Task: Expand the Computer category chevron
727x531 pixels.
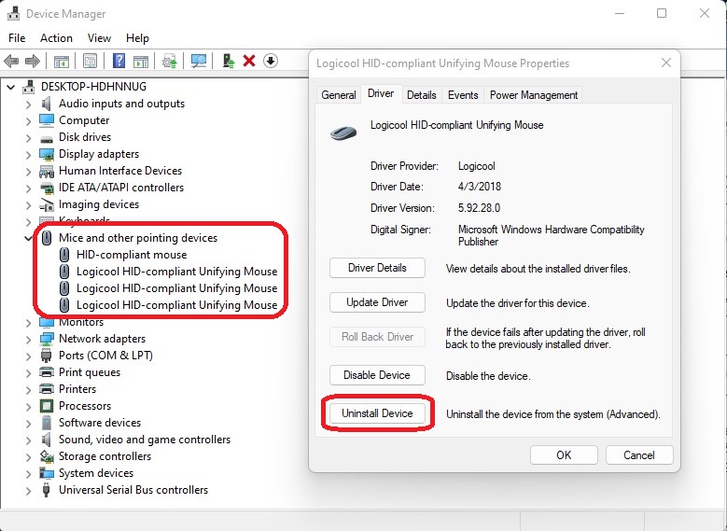Action: coord(29,121)
